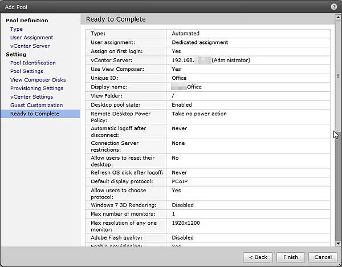
Task: Click the 'Use View Composer:' label
Action: (x=117, y=69)
